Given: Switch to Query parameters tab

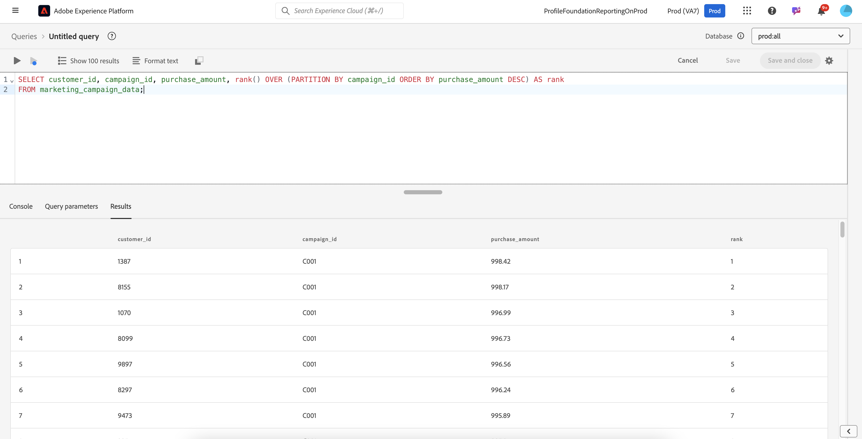Looking at the screenshot, I should (71, 206).
